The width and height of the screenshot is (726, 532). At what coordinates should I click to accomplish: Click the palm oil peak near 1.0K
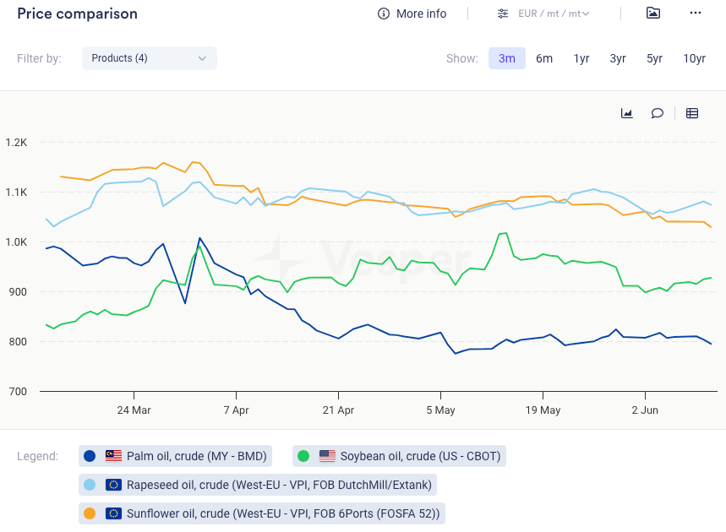199,238
